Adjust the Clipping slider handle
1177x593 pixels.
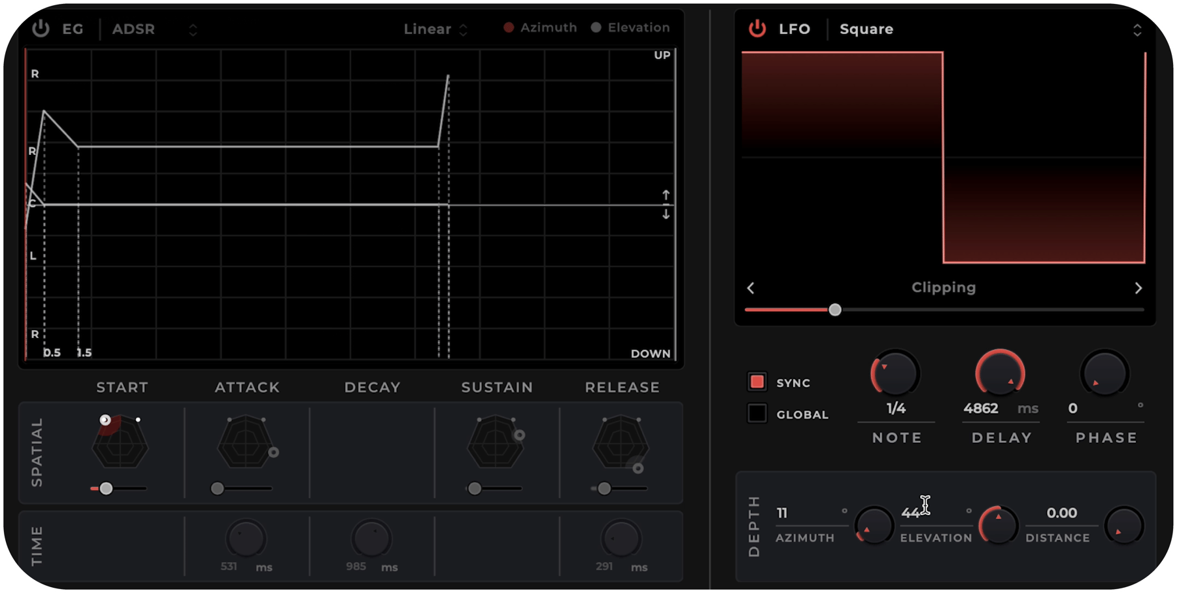point(835,310)
